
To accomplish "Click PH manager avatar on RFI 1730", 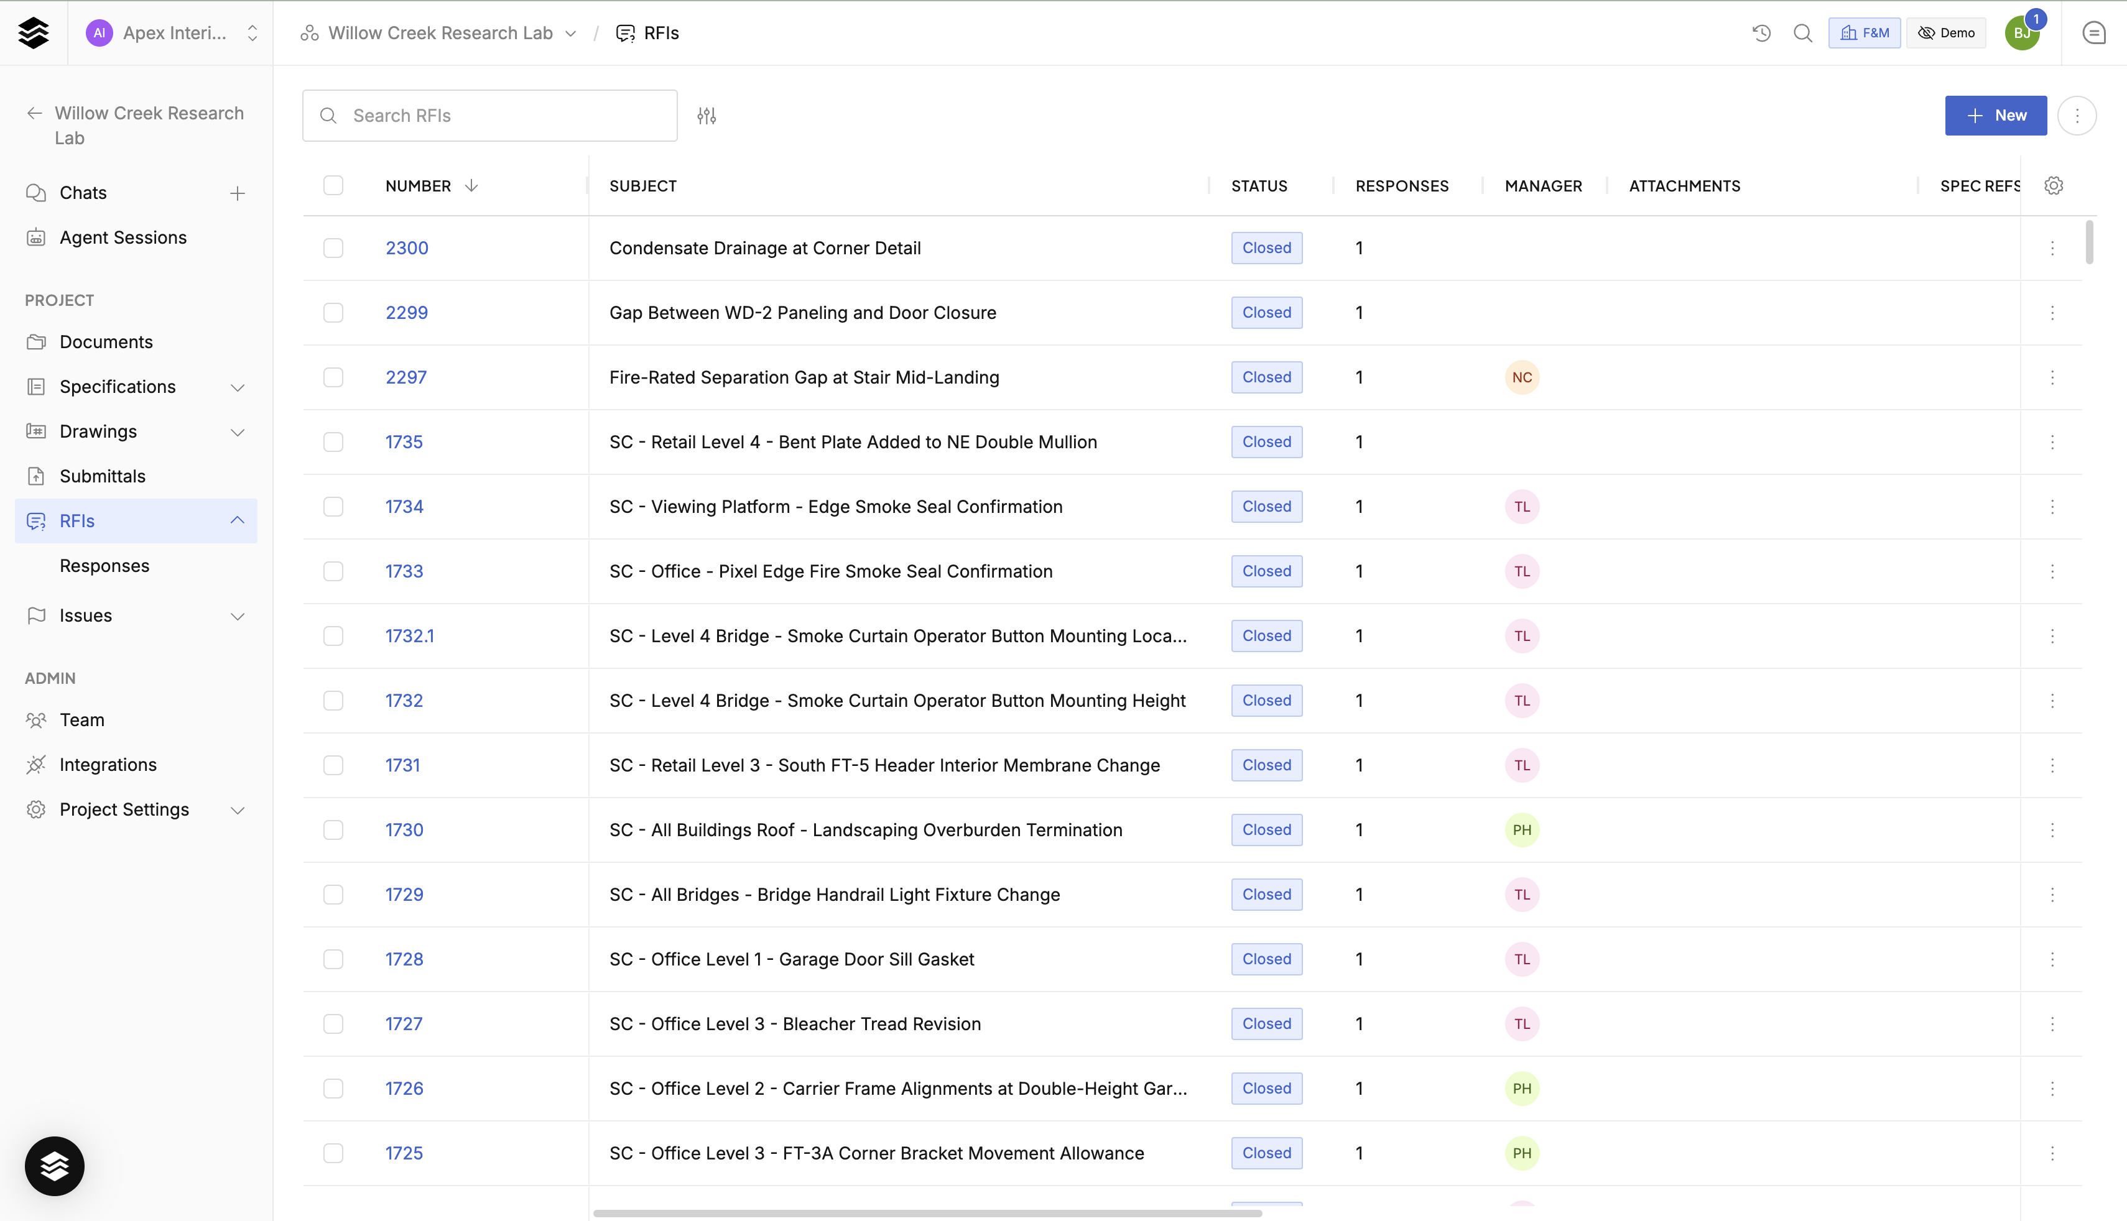I will tap(1521, 829).
